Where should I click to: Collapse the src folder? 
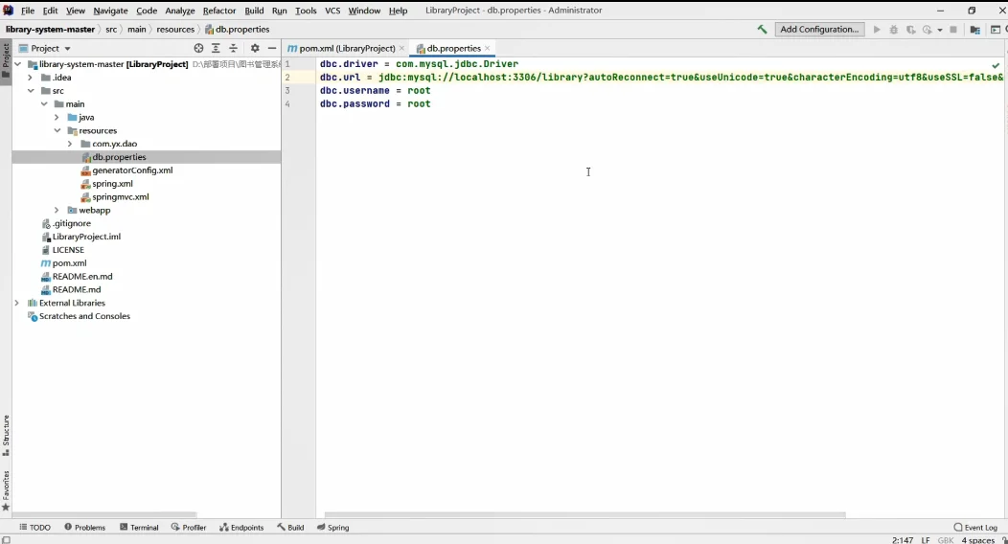[x=31, y=91]
